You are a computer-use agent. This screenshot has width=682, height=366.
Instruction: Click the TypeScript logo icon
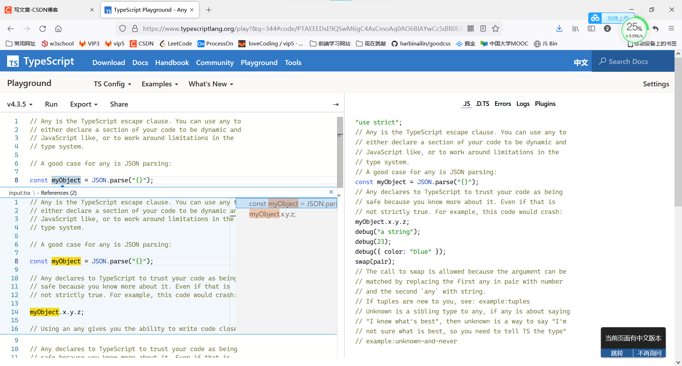click(13, 61)
